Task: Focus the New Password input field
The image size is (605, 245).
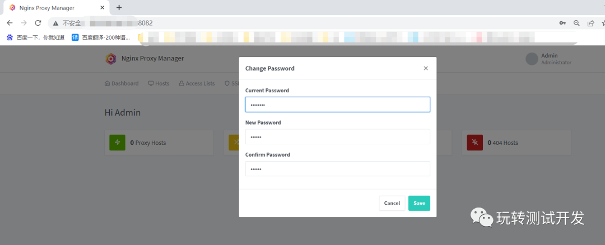Action: click(x=337, y=137)
